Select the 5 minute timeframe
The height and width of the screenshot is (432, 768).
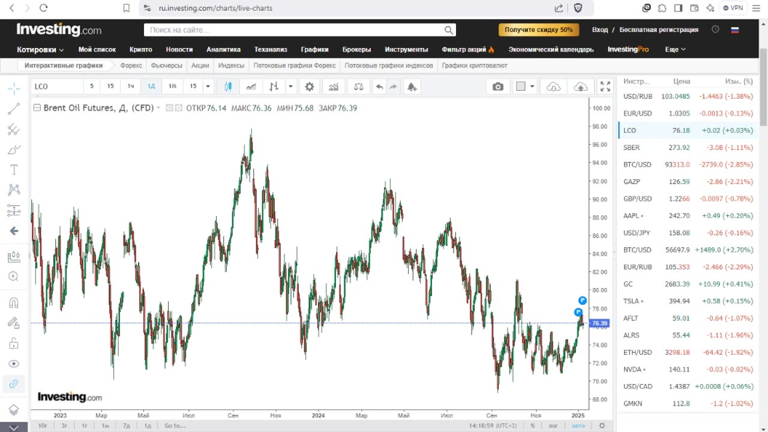92,86
